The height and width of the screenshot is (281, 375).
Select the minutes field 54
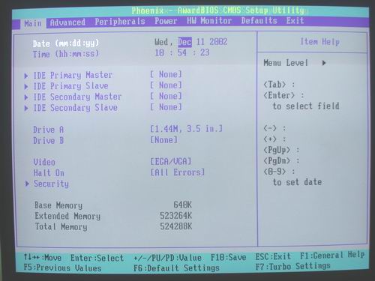(182, 52)
